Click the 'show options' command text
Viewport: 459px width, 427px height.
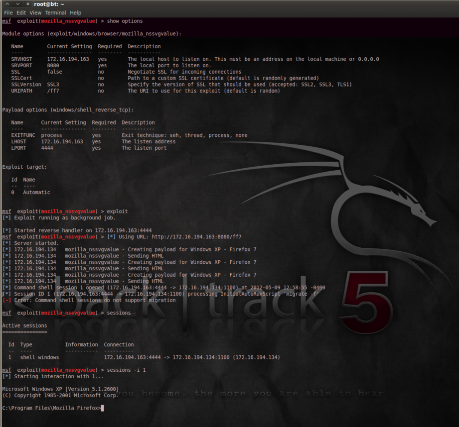125,21
